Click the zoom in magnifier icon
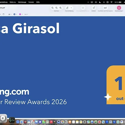Image resolution: width=125 pixels, height=125 pixels. [x=61, y=8]
